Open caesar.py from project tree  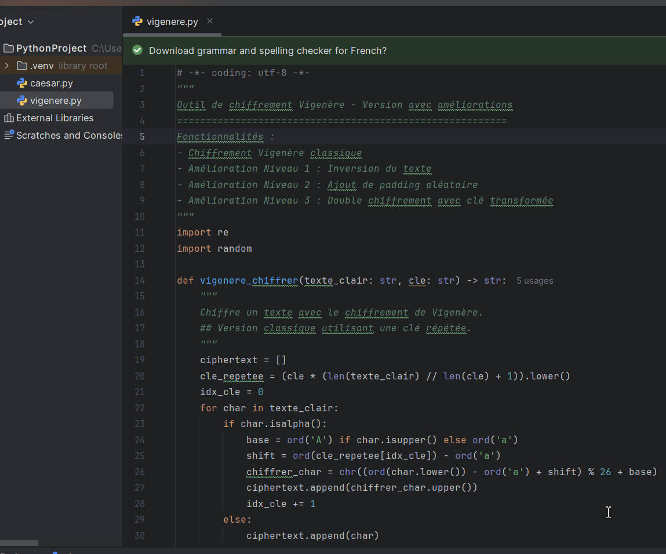(x=52, y=84)
